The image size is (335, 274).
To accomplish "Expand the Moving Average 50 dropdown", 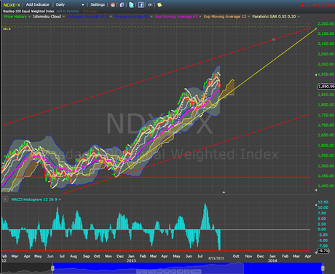I will [151, 17].
